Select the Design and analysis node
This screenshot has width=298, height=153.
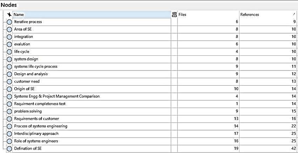tap(31, 74)
